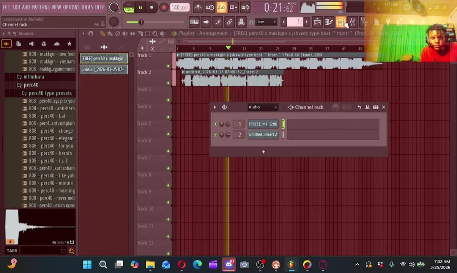Click the tempo 140.000 display
The width and height of the screenshot is (457, 273).
179,8
